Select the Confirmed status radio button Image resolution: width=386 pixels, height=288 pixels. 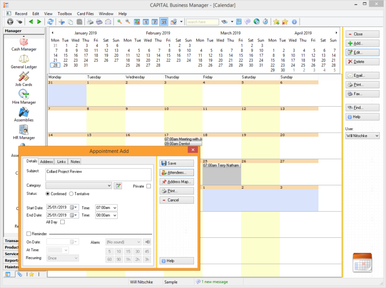[x=48, y=194]
